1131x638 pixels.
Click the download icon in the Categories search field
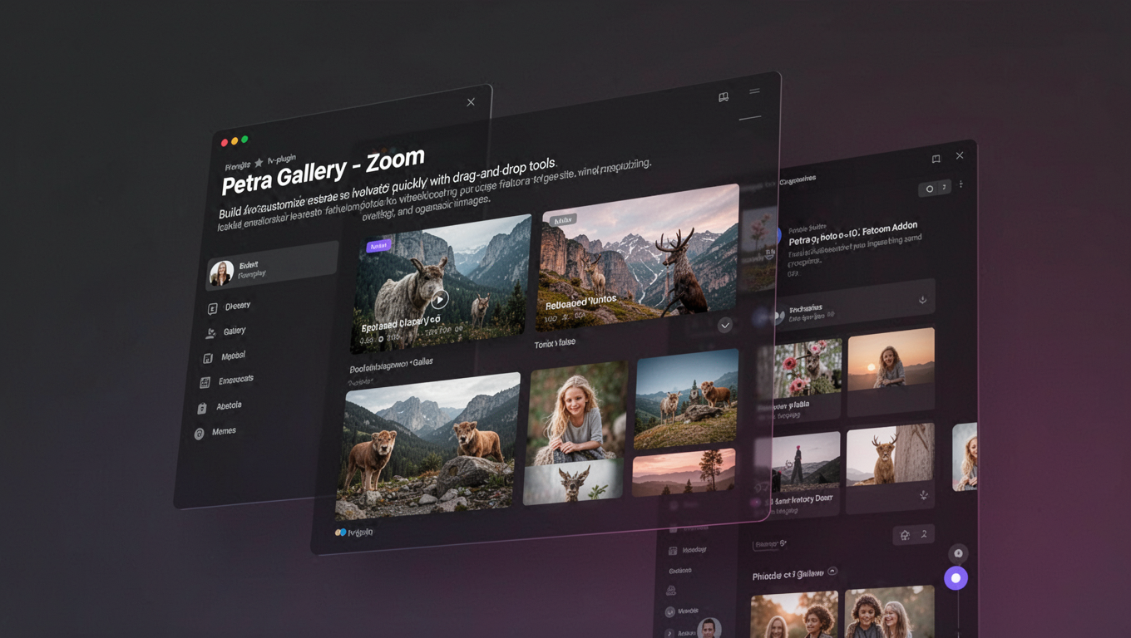point(922,299)
